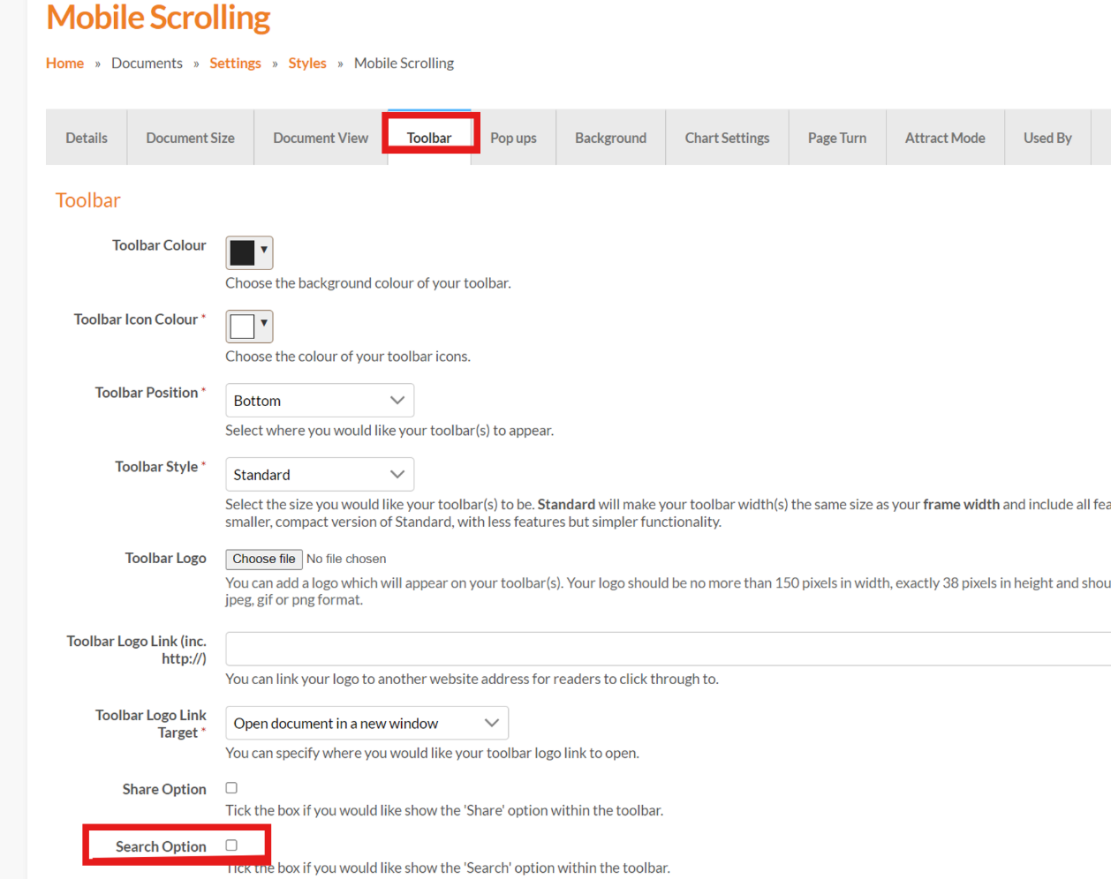Switch to the Page Turn tab
This screenshot has width=1111, height=879.
(836, 139)
